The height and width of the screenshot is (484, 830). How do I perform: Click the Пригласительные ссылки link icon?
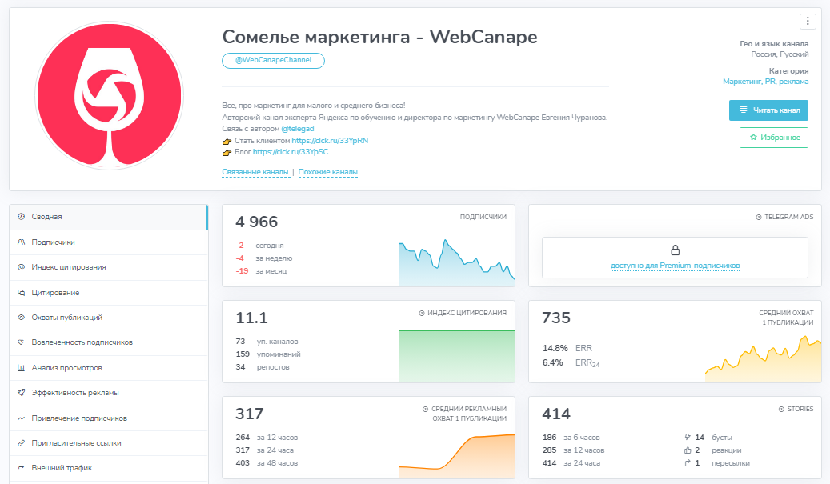tap(21, 443)
